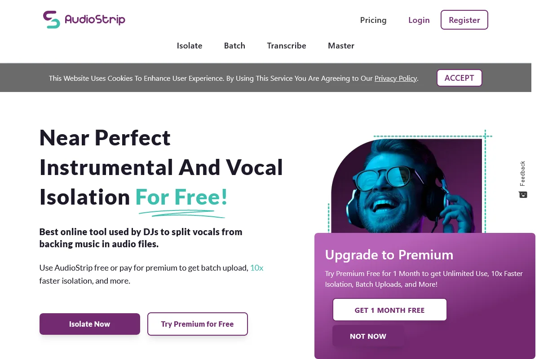Viewport: 539px width, 359px height.
Task: Open the Transcribe navigation item
Action: click(287, 45)
